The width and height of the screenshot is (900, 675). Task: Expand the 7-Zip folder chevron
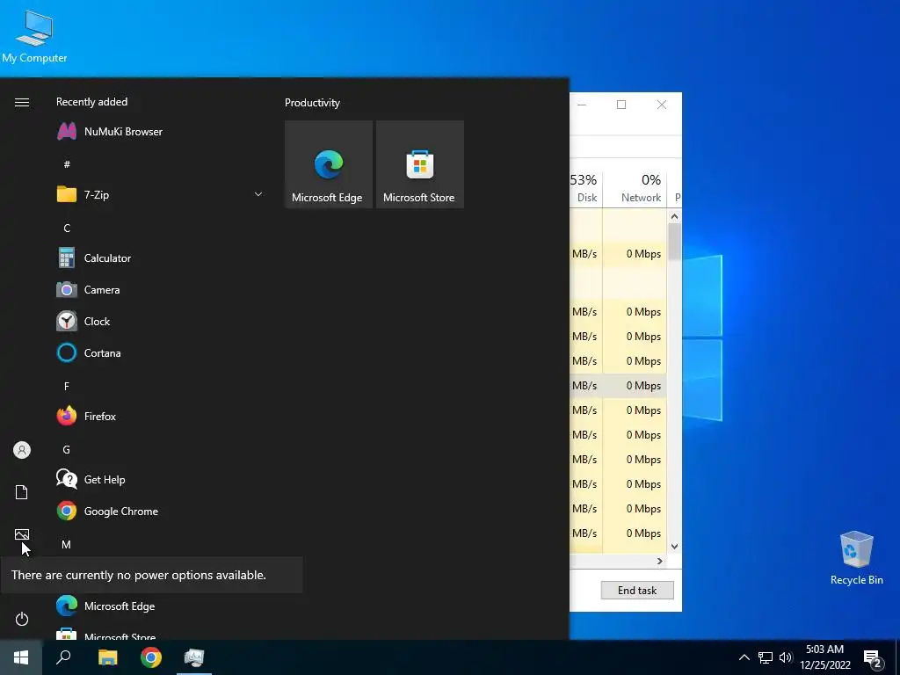pos(258,194)
